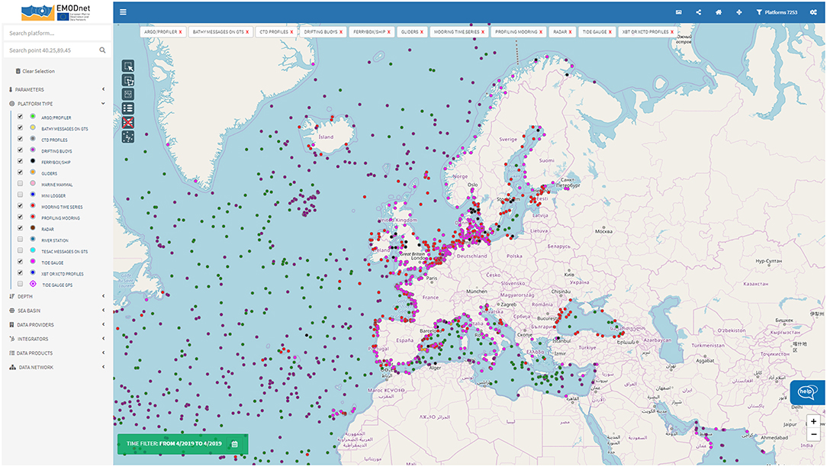Click the four-arrow move icon in header
The width and height of the screenshot is (827, 467).
tap(739, 12)
